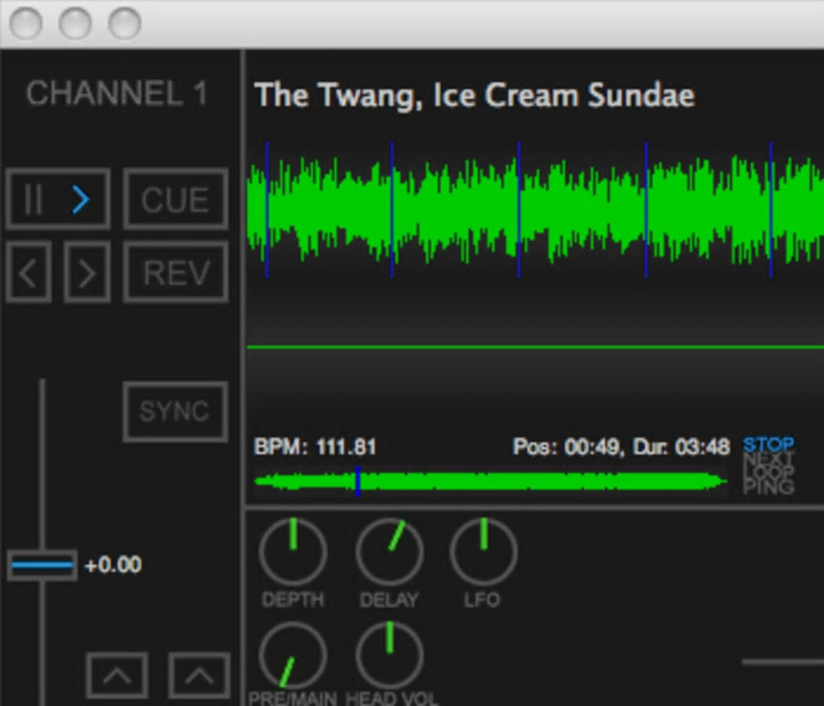
Task: Select STOP end-of-track mode
Action: 768,444
